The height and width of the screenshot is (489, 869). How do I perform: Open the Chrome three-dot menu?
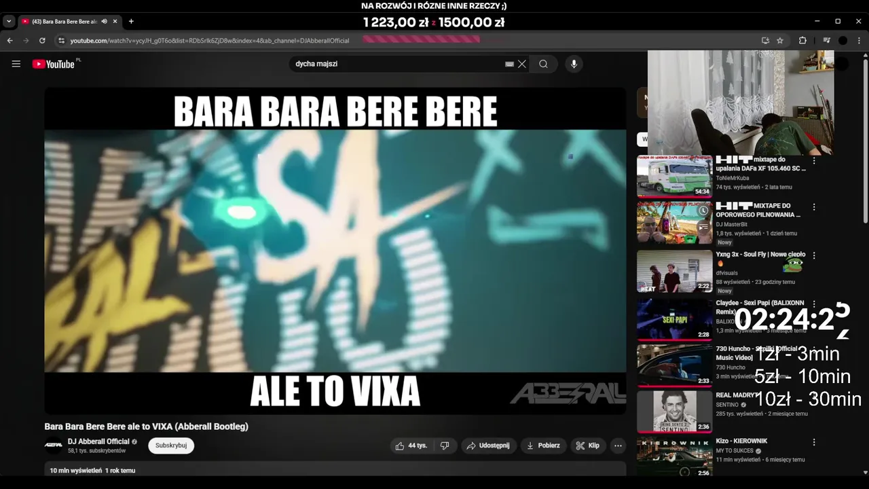pyautogui.click(x=858, y=41)
